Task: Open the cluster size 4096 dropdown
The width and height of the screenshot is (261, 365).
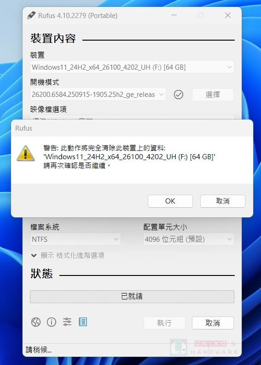Action: click(x=189, y=239)
